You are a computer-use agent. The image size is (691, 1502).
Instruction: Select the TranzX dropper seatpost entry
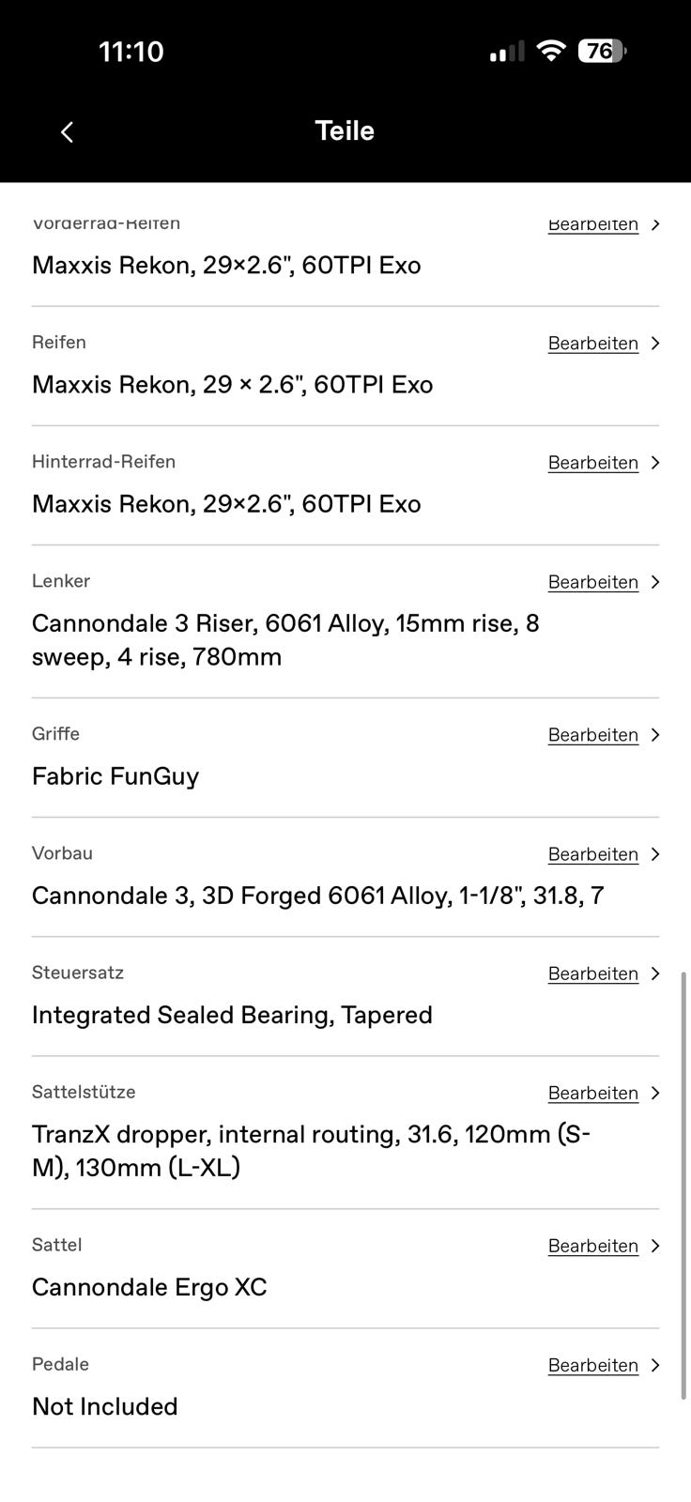311,1151
